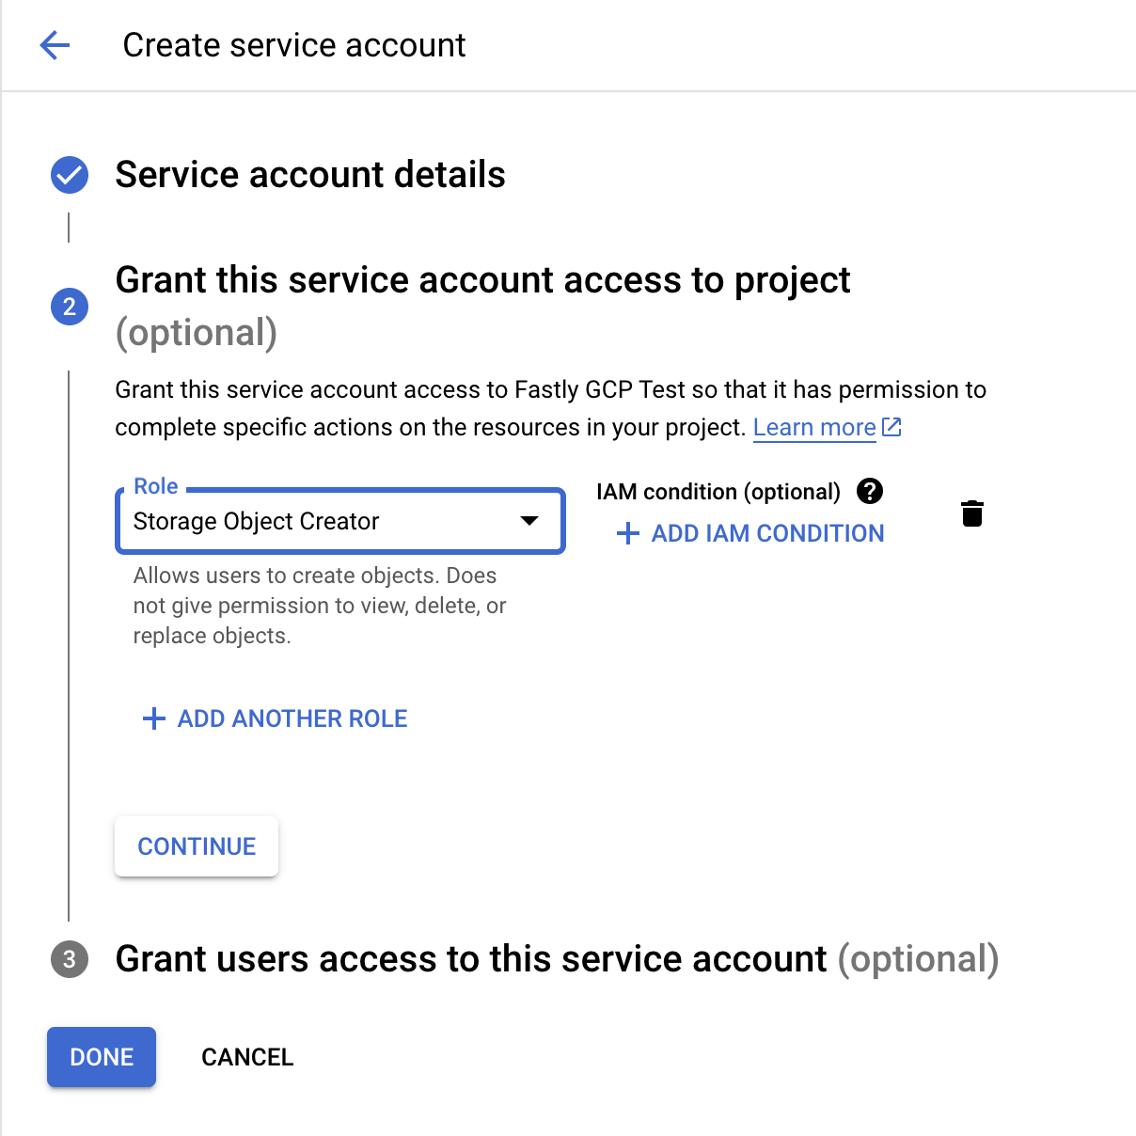Select step 2 circle indicator

coord(69,307)
